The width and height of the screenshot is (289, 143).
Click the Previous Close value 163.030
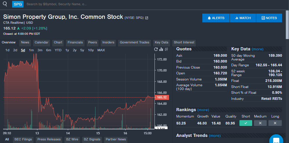(220, 67)
